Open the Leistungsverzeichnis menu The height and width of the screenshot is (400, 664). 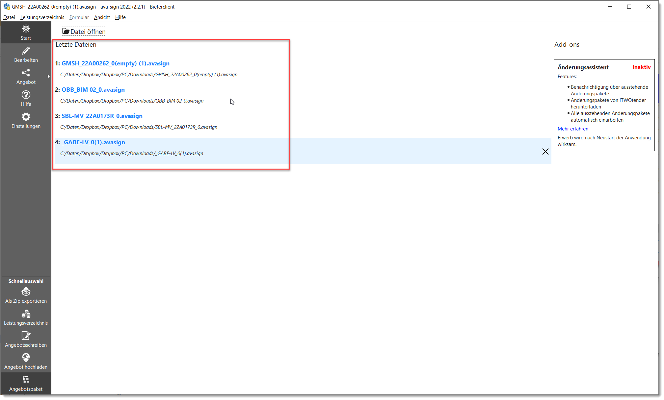pos(42,17)
